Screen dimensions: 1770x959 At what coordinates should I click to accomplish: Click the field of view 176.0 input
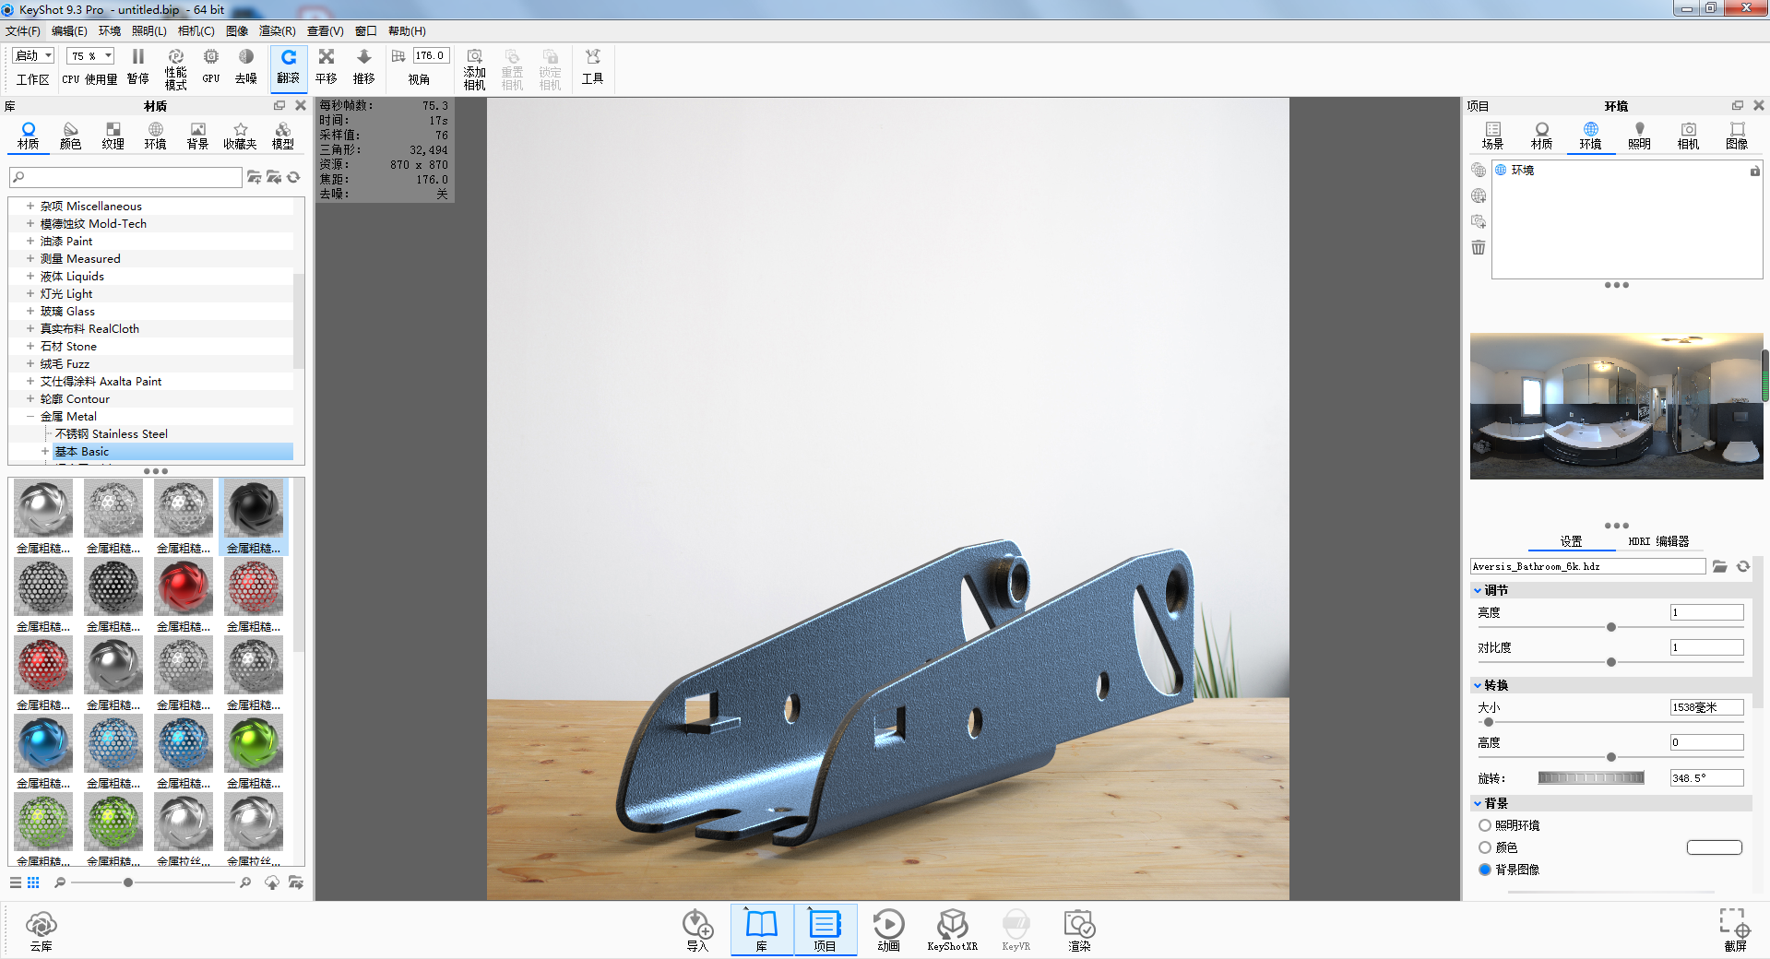(x=432, y=56)
